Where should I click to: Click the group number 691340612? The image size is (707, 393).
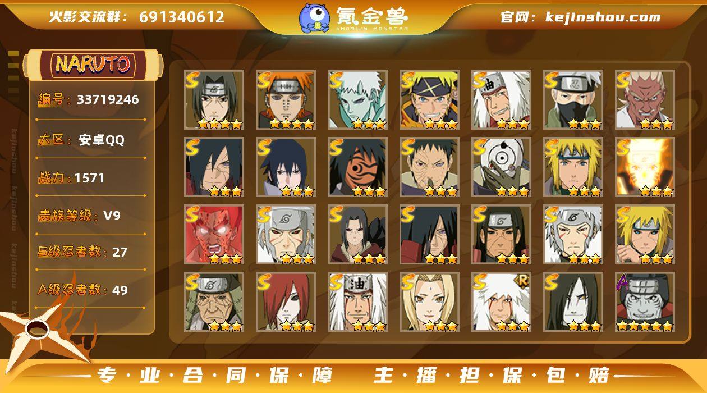click(x=182, y=17)
